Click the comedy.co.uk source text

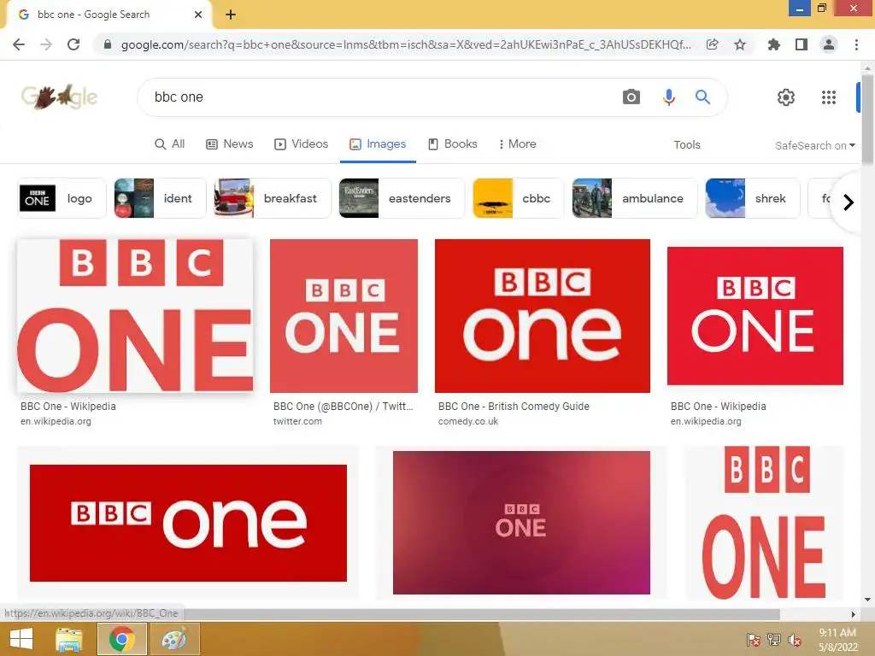[x=467, y=421]
